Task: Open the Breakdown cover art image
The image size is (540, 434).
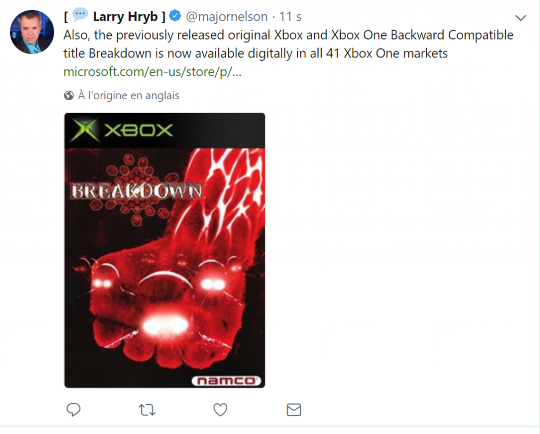Action: 165,250
